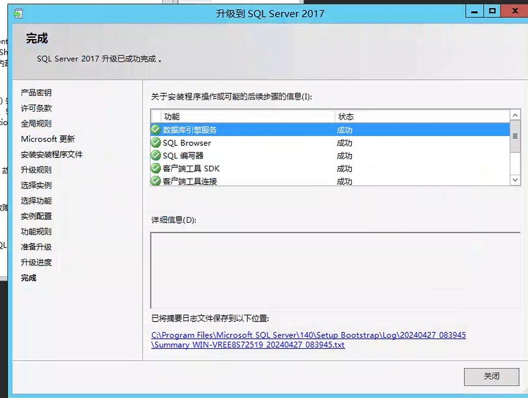The width and height of the screenshot is (528, 398).
Task: Click the 许可条款 step in sidebar
Action: 36,108
